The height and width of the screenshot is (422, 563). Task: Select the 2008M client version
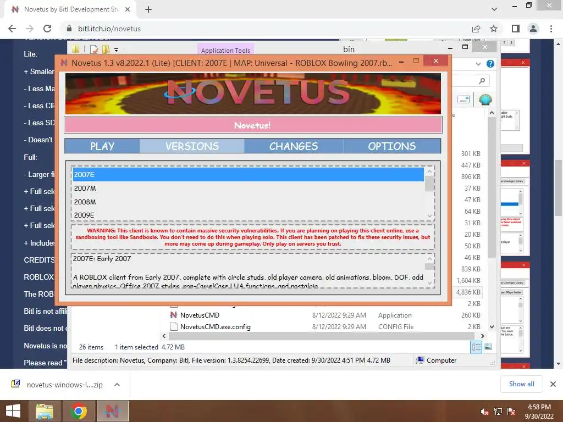tap(248, 202)
